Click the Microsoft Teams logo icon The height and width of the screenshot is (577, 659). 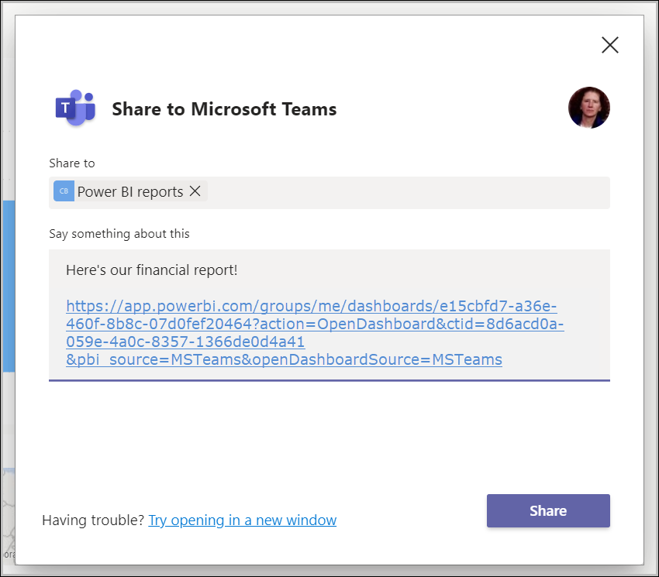pos(76,108)
